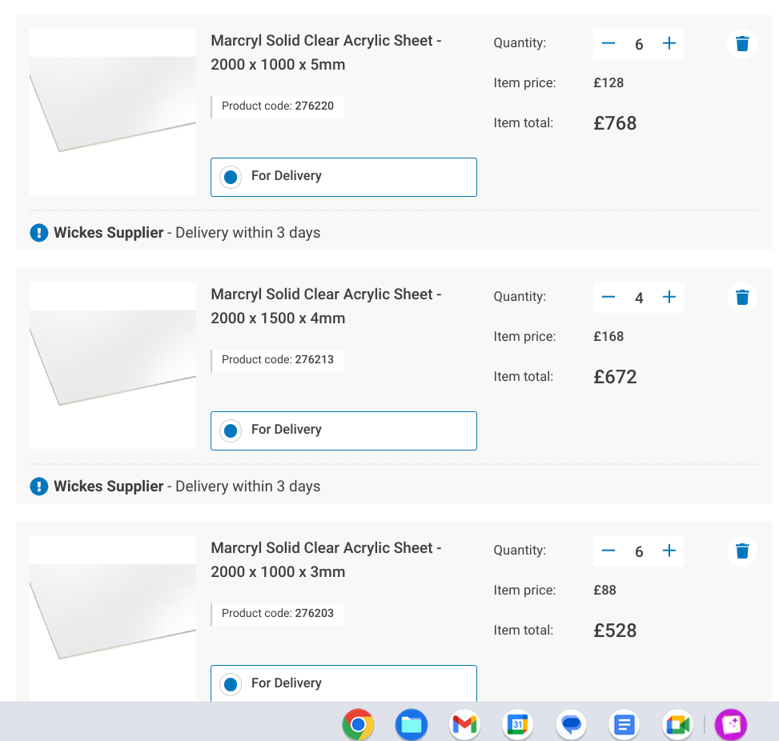Click the 5mm acrylic sheet product image
The width and height of the screenshot is (779, 741).
113,112
